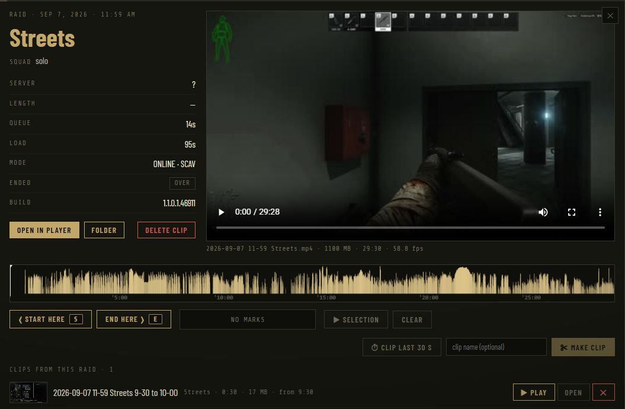This screenshot has height=409, width=625.
Task: Play the Streets 9-30 to 10-00 clip
Action: pos(534,392)
